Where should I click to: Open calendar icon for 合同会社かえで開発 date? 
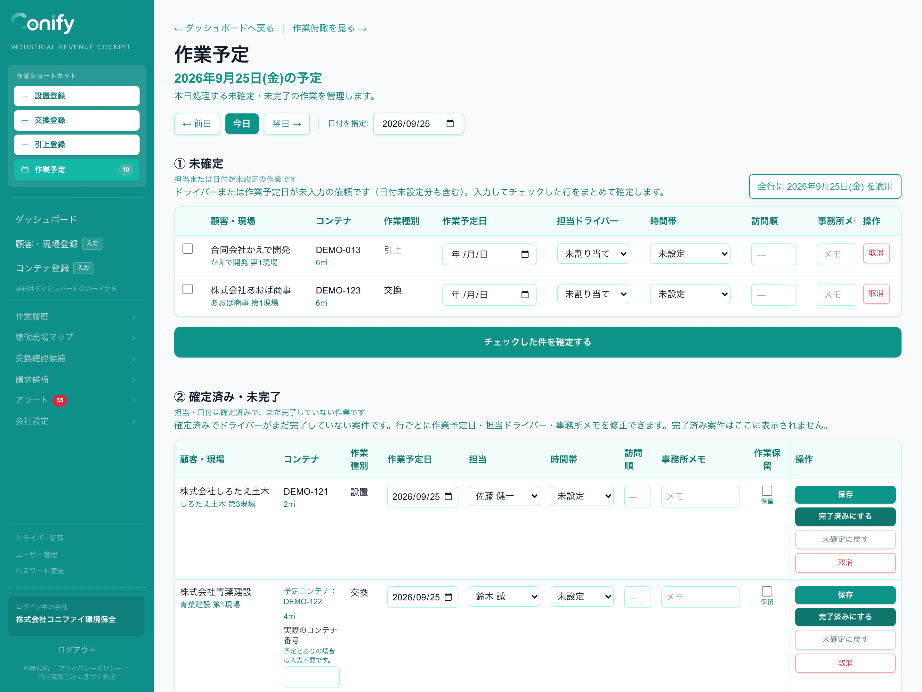click(525, 254)
